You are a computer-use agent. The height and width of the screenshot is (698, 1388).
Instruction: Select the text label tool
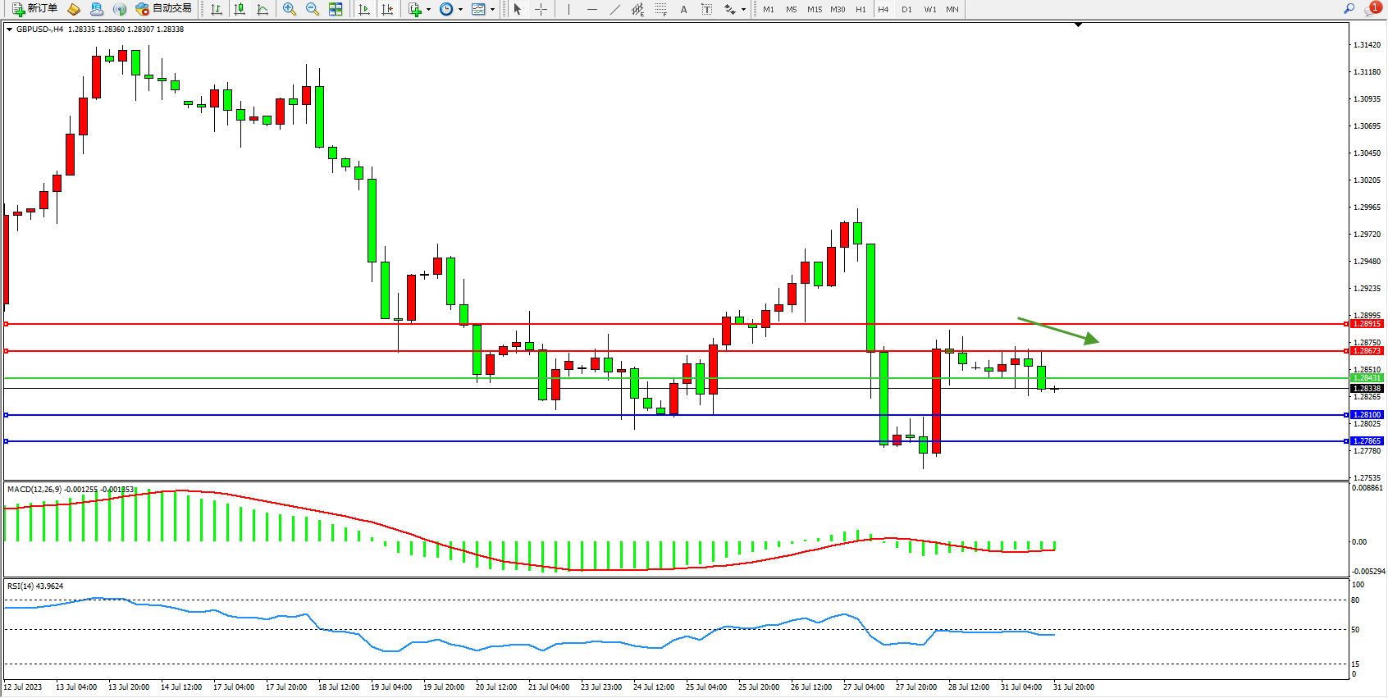pos(707,9)
